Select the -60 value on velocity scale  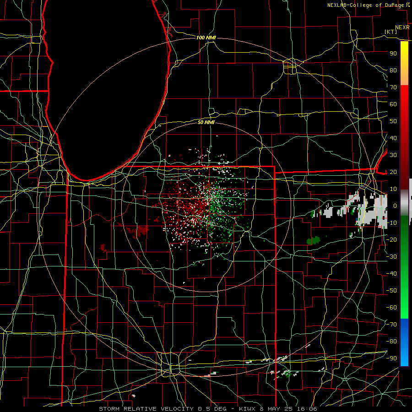[x=391, y=308]
